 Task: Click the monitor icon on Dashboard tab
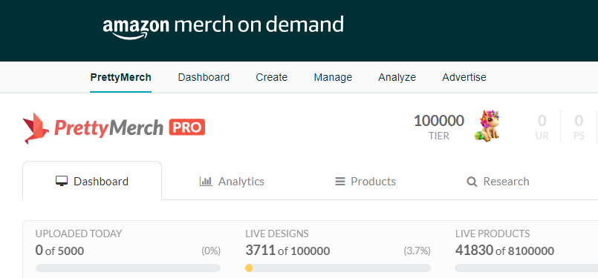[x=62, y=182]
